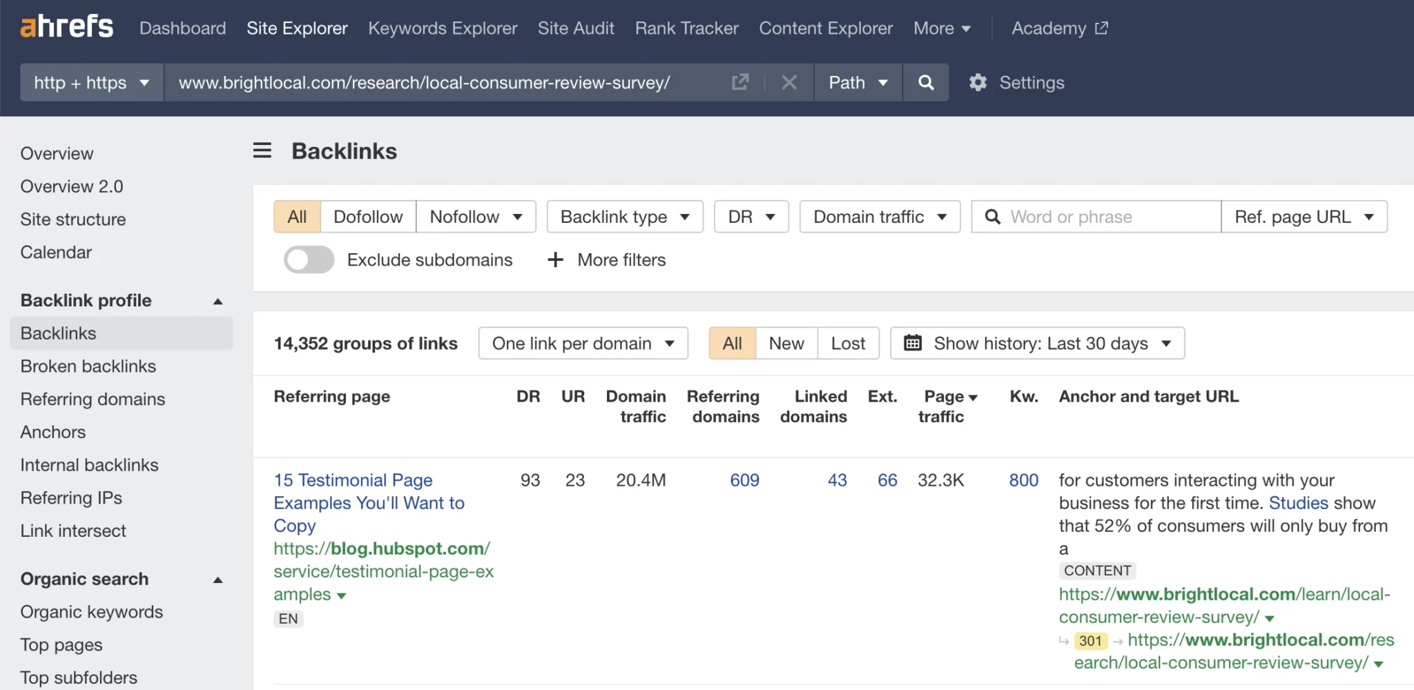Open Referring domains report

(x=93, y=400)
